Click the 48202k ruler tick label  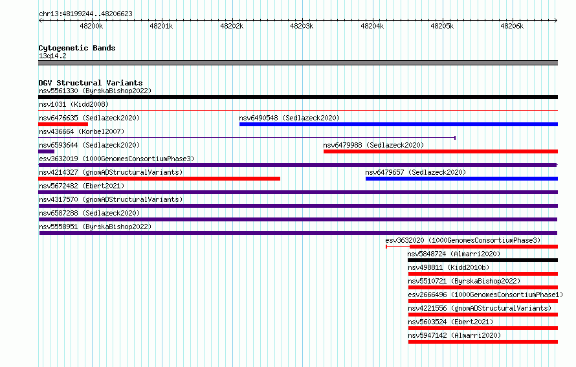pyautogui.click(x=232, y=26)
